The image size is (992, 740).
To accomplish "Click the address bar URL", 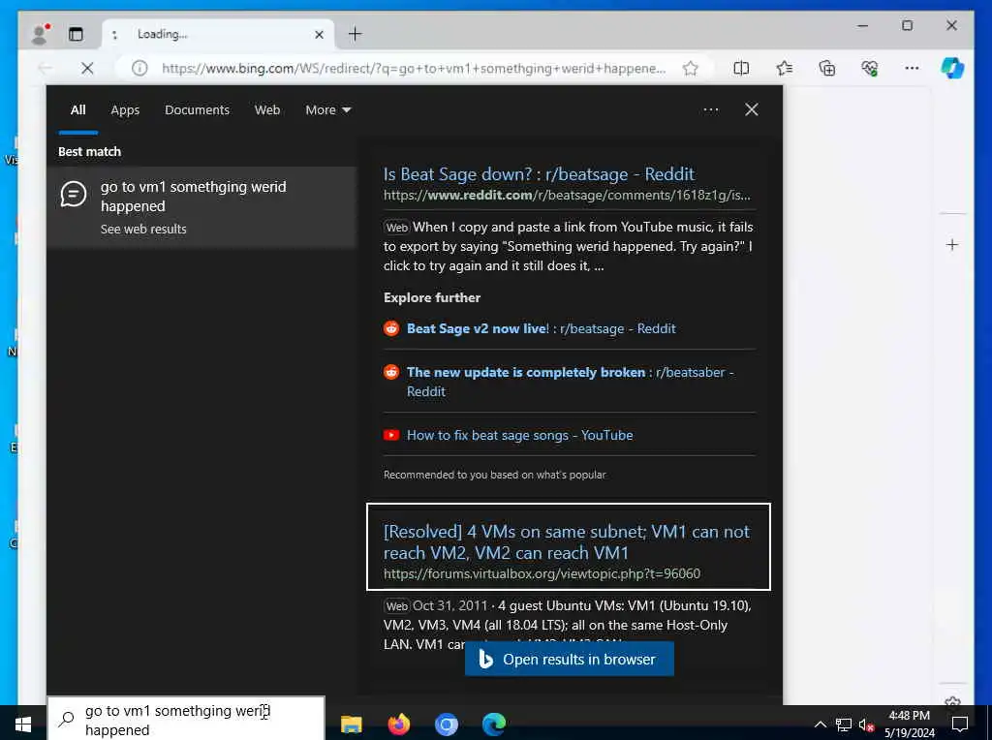I will pyautogui.click(x=413, y=68).
